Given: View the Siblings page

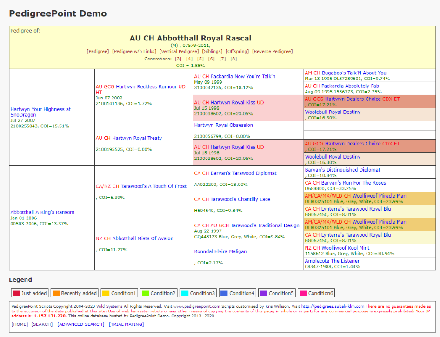Looking at the screenshot, I should (212, 52).
